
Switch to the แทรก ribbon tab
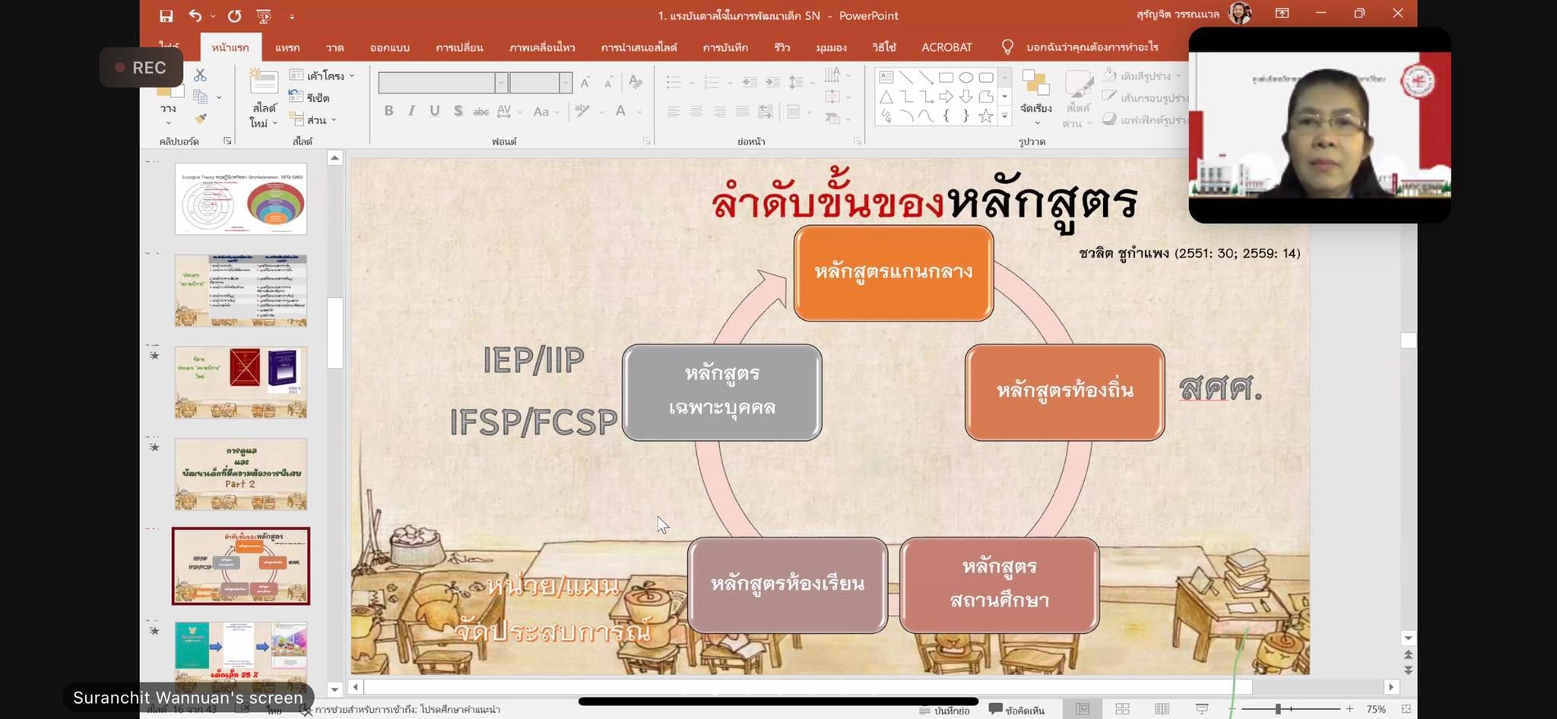287,47
